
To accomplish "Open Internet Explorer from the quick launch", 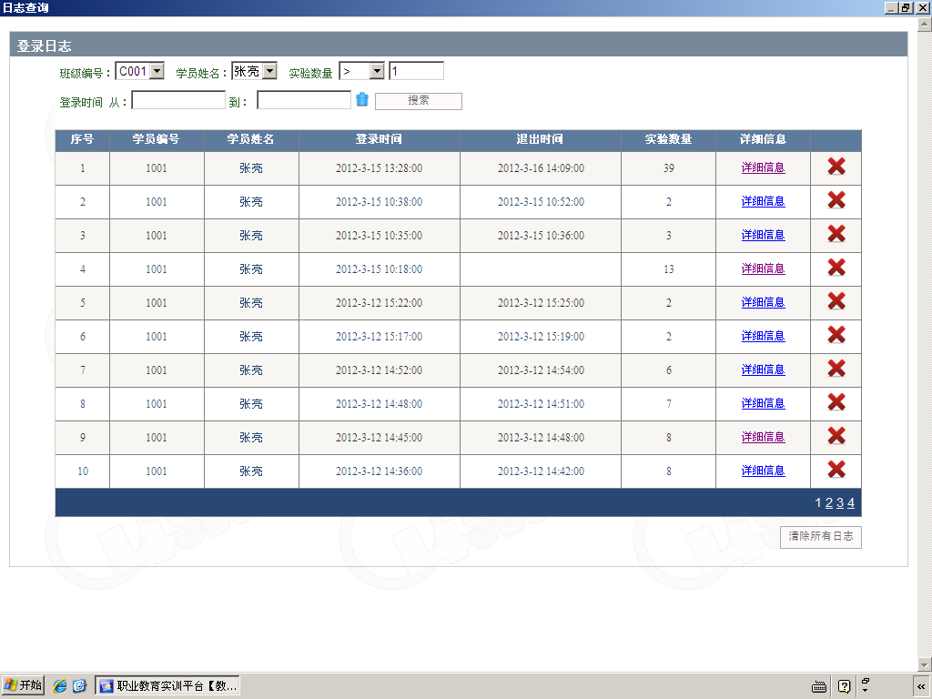I will pyautogui.click(x=59, y=686).
